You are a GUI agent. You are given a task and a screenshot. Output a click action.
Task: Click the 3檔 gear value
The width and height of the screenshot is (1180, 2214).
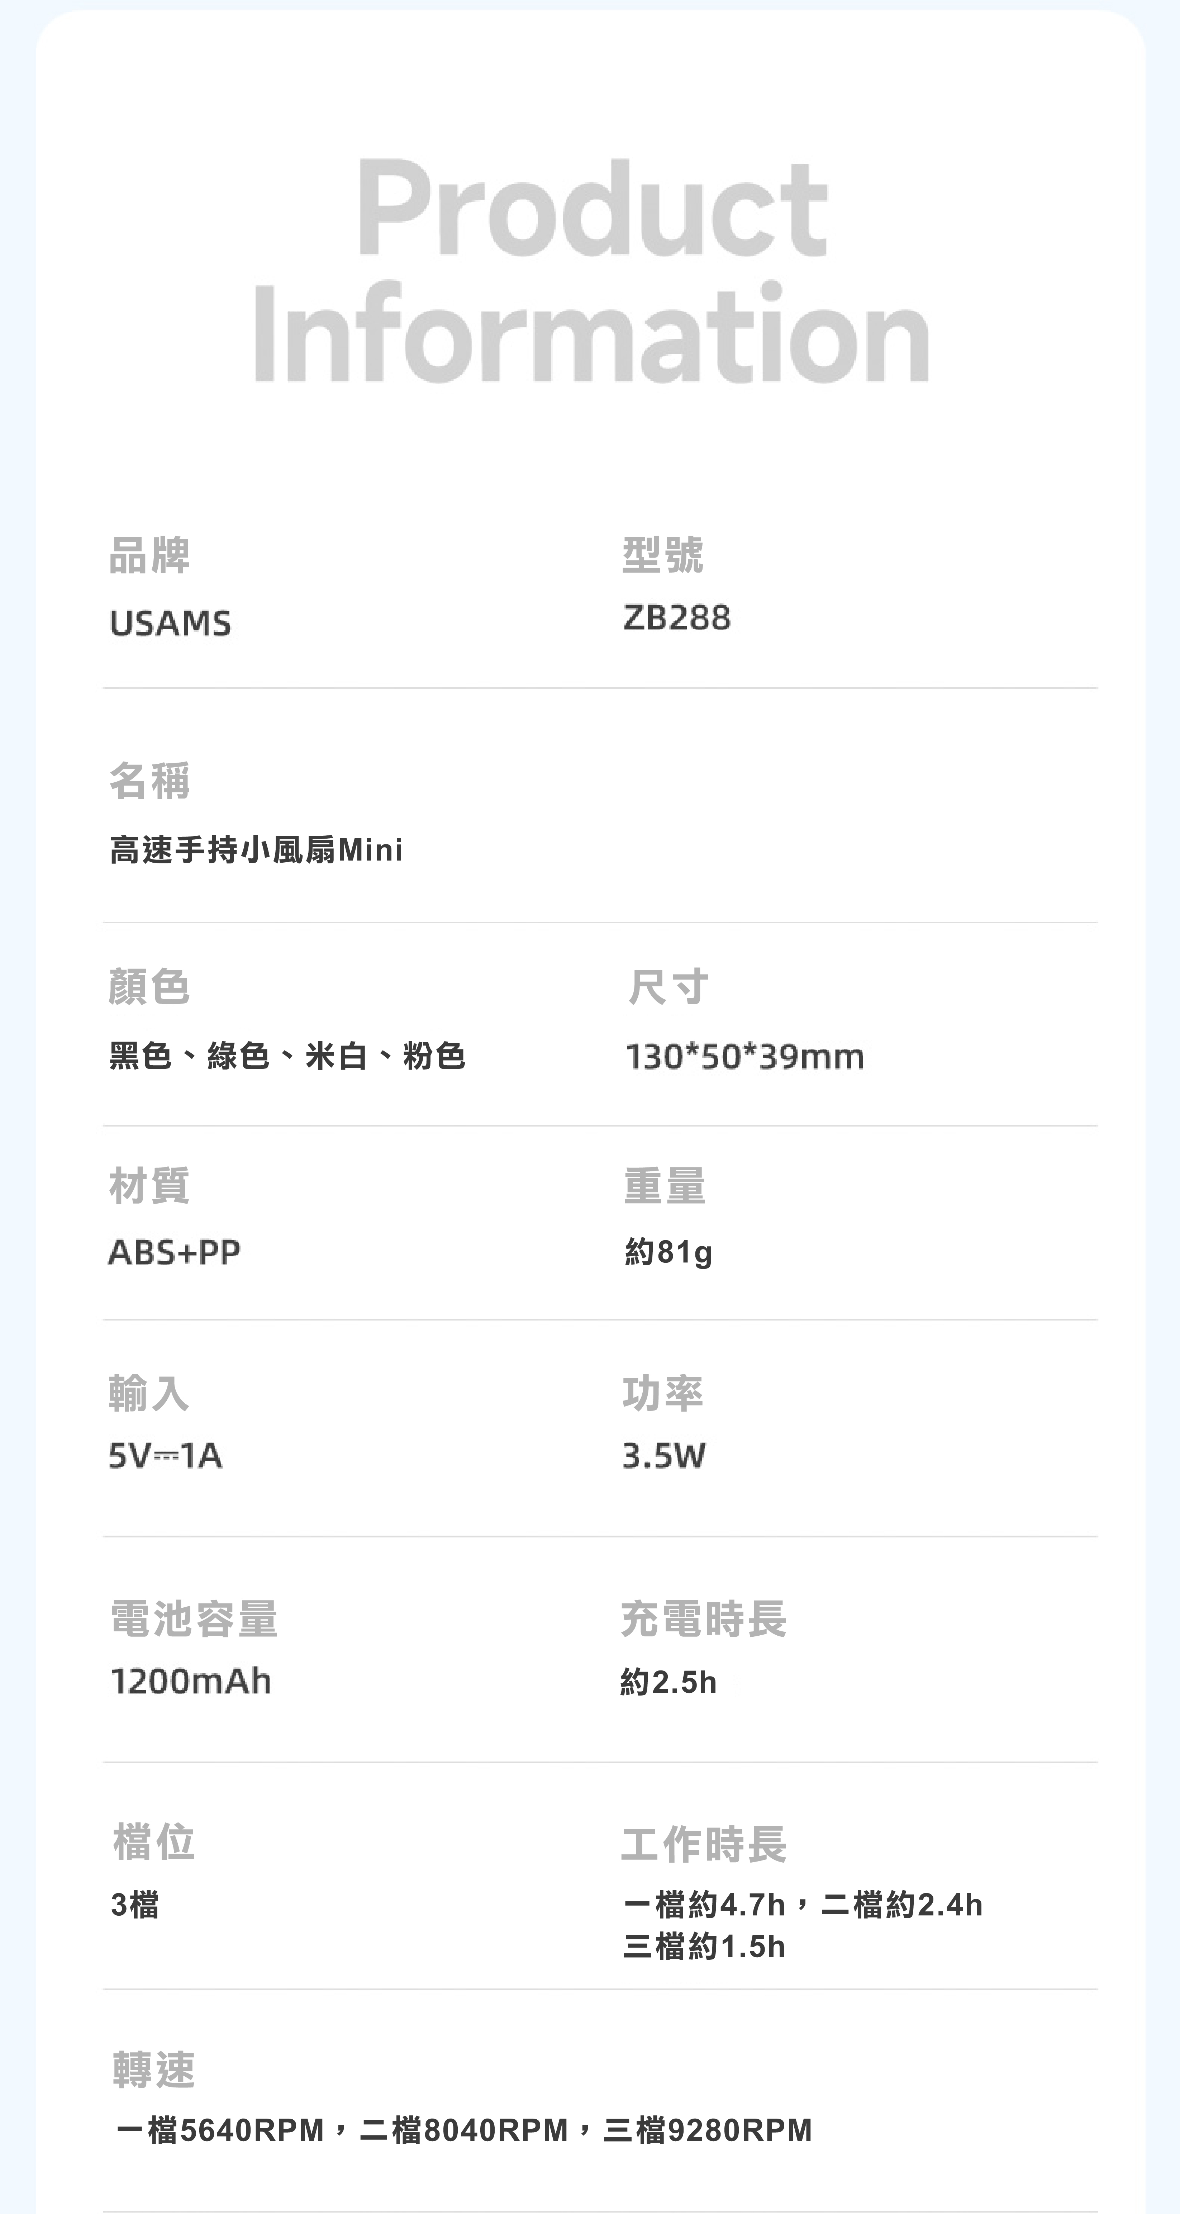tap(135, 1905)
